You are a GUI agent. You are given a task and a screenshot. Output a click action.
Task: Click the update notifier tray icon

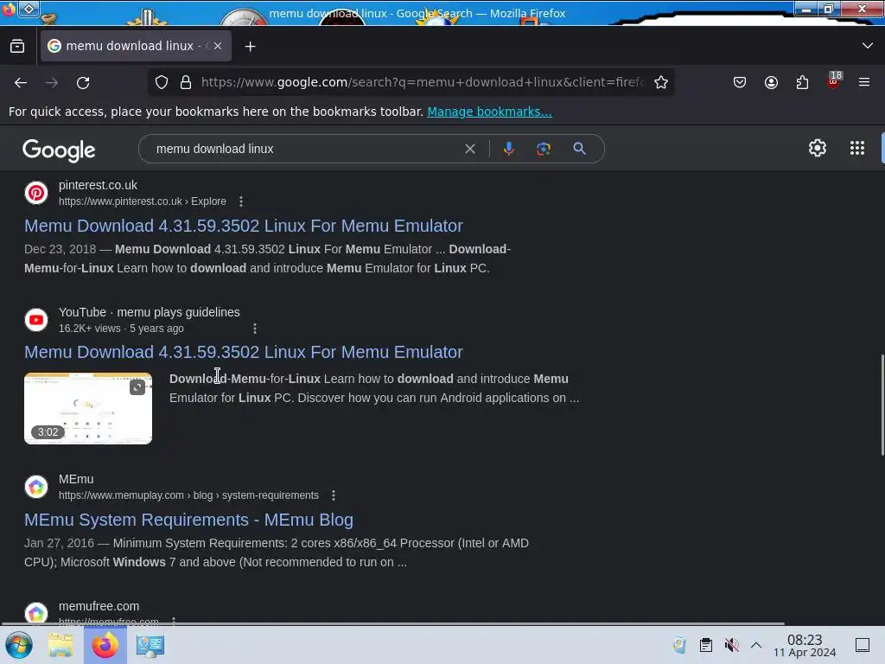point(679,645)
